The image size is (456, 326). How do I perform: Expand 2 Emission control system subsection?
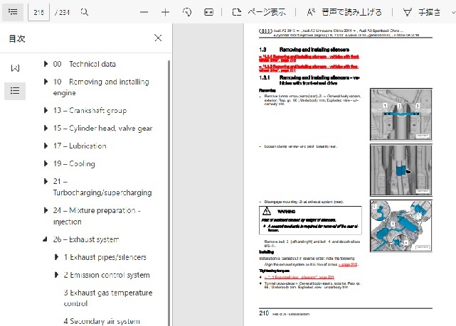(56, 275)
